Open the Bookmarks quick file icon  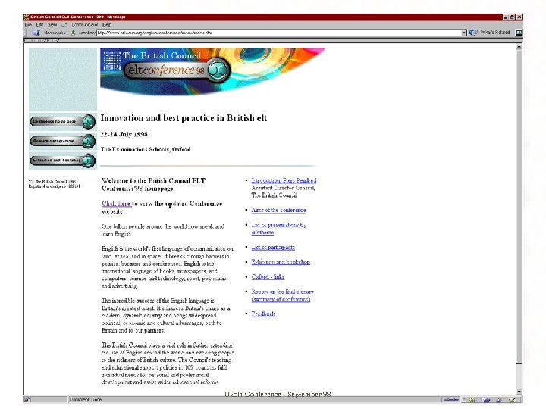point(37,33)
